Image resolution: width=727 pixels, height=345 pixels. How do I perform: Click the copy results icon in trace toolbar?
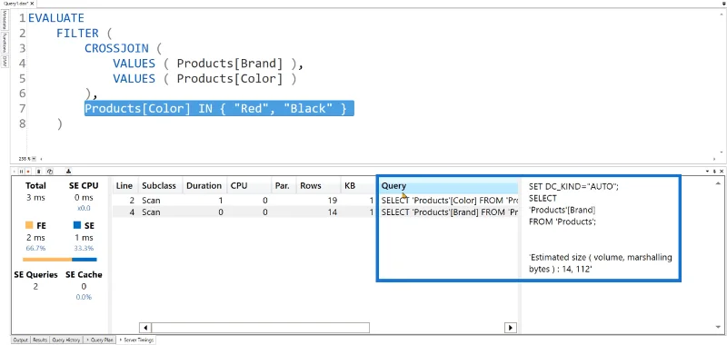click(50, 171)
